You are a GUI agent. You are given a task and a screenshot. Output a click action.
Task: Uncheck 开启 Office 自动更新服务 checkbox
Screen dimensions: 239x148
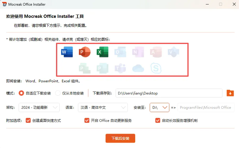tap(87, 120)
